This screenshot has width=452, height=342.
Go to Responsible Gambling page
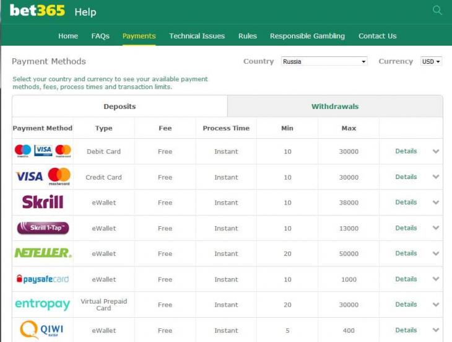pyautogui.click(x=307, y=36)
